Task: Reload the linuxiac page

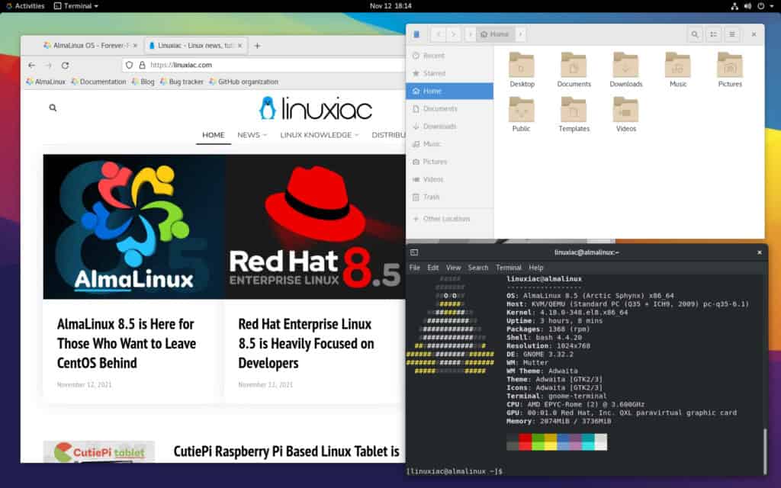Action: click(65, 66)
